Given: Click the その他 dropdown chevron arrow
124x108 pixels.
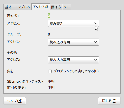Looking at the screenshot, I should point(95,60).
